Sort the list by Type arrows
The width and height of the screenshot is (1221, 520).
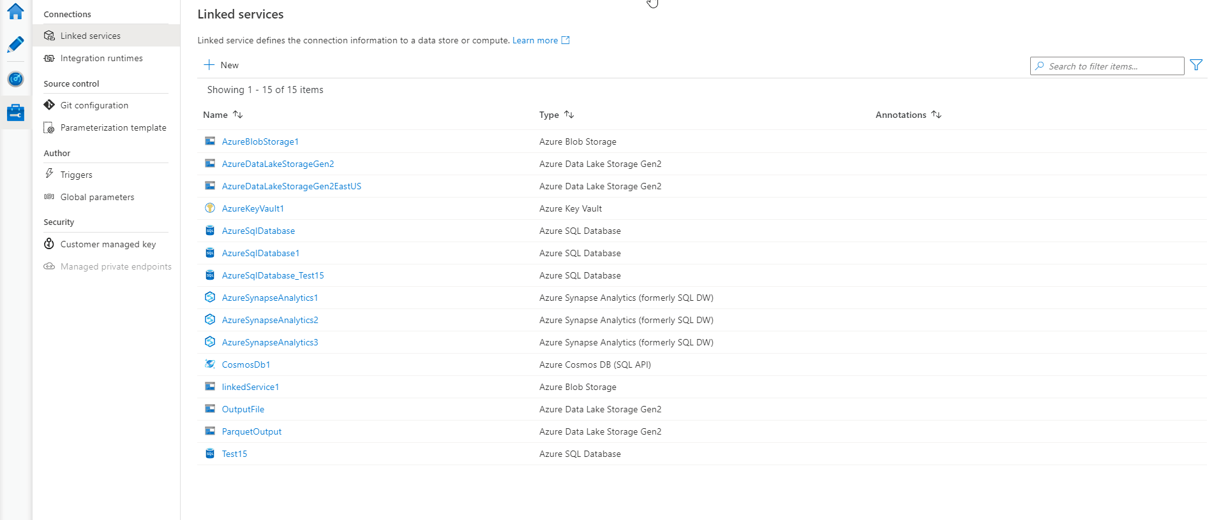(569, 115)
